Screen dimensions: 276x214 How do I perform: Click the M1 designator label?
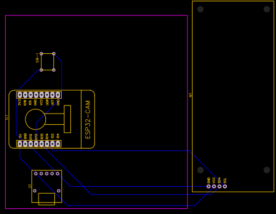tap(190, 95)
